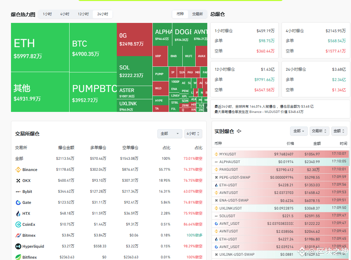Click the UXLINK heatmap tile
351x260 pixels.
click(134, 106)
